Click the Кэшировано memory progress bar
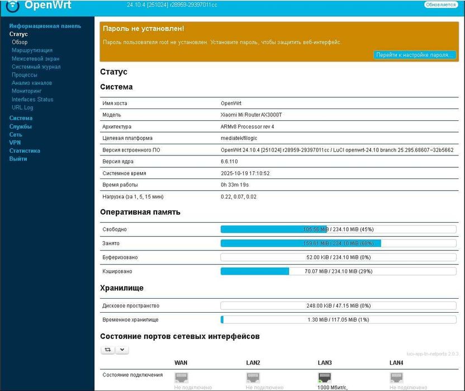The height and width of the screenshot is (391, 465). (338, 271)
